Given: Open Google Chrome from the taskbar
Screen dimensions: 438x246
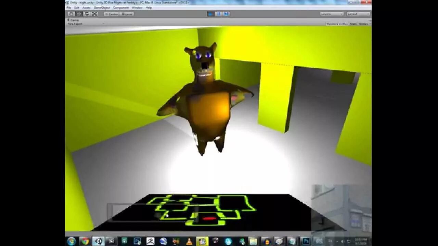Looking at the screenshot, I should point(85,241).
